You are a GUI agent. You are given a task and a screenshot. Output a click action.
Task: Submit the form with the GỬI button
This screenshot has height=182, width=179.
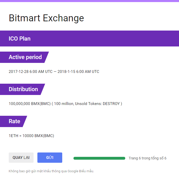50,158
